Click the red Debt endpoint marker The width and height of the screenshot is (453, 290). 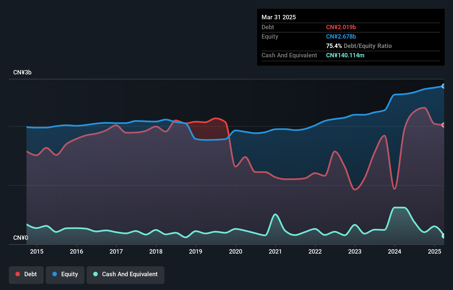(443, 125)
